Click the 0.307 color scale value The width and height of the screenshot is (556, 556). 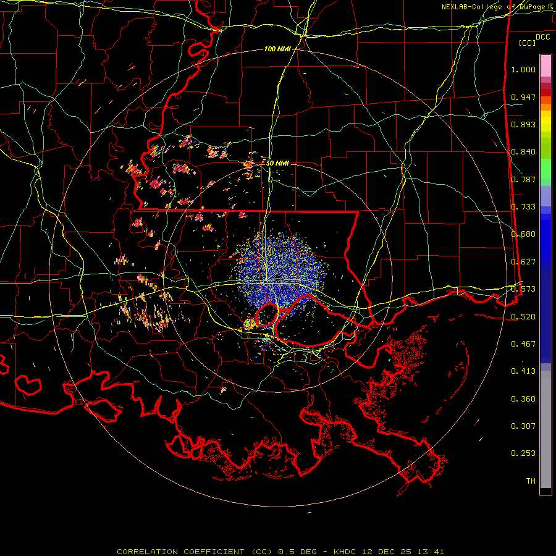pos(523,426)
